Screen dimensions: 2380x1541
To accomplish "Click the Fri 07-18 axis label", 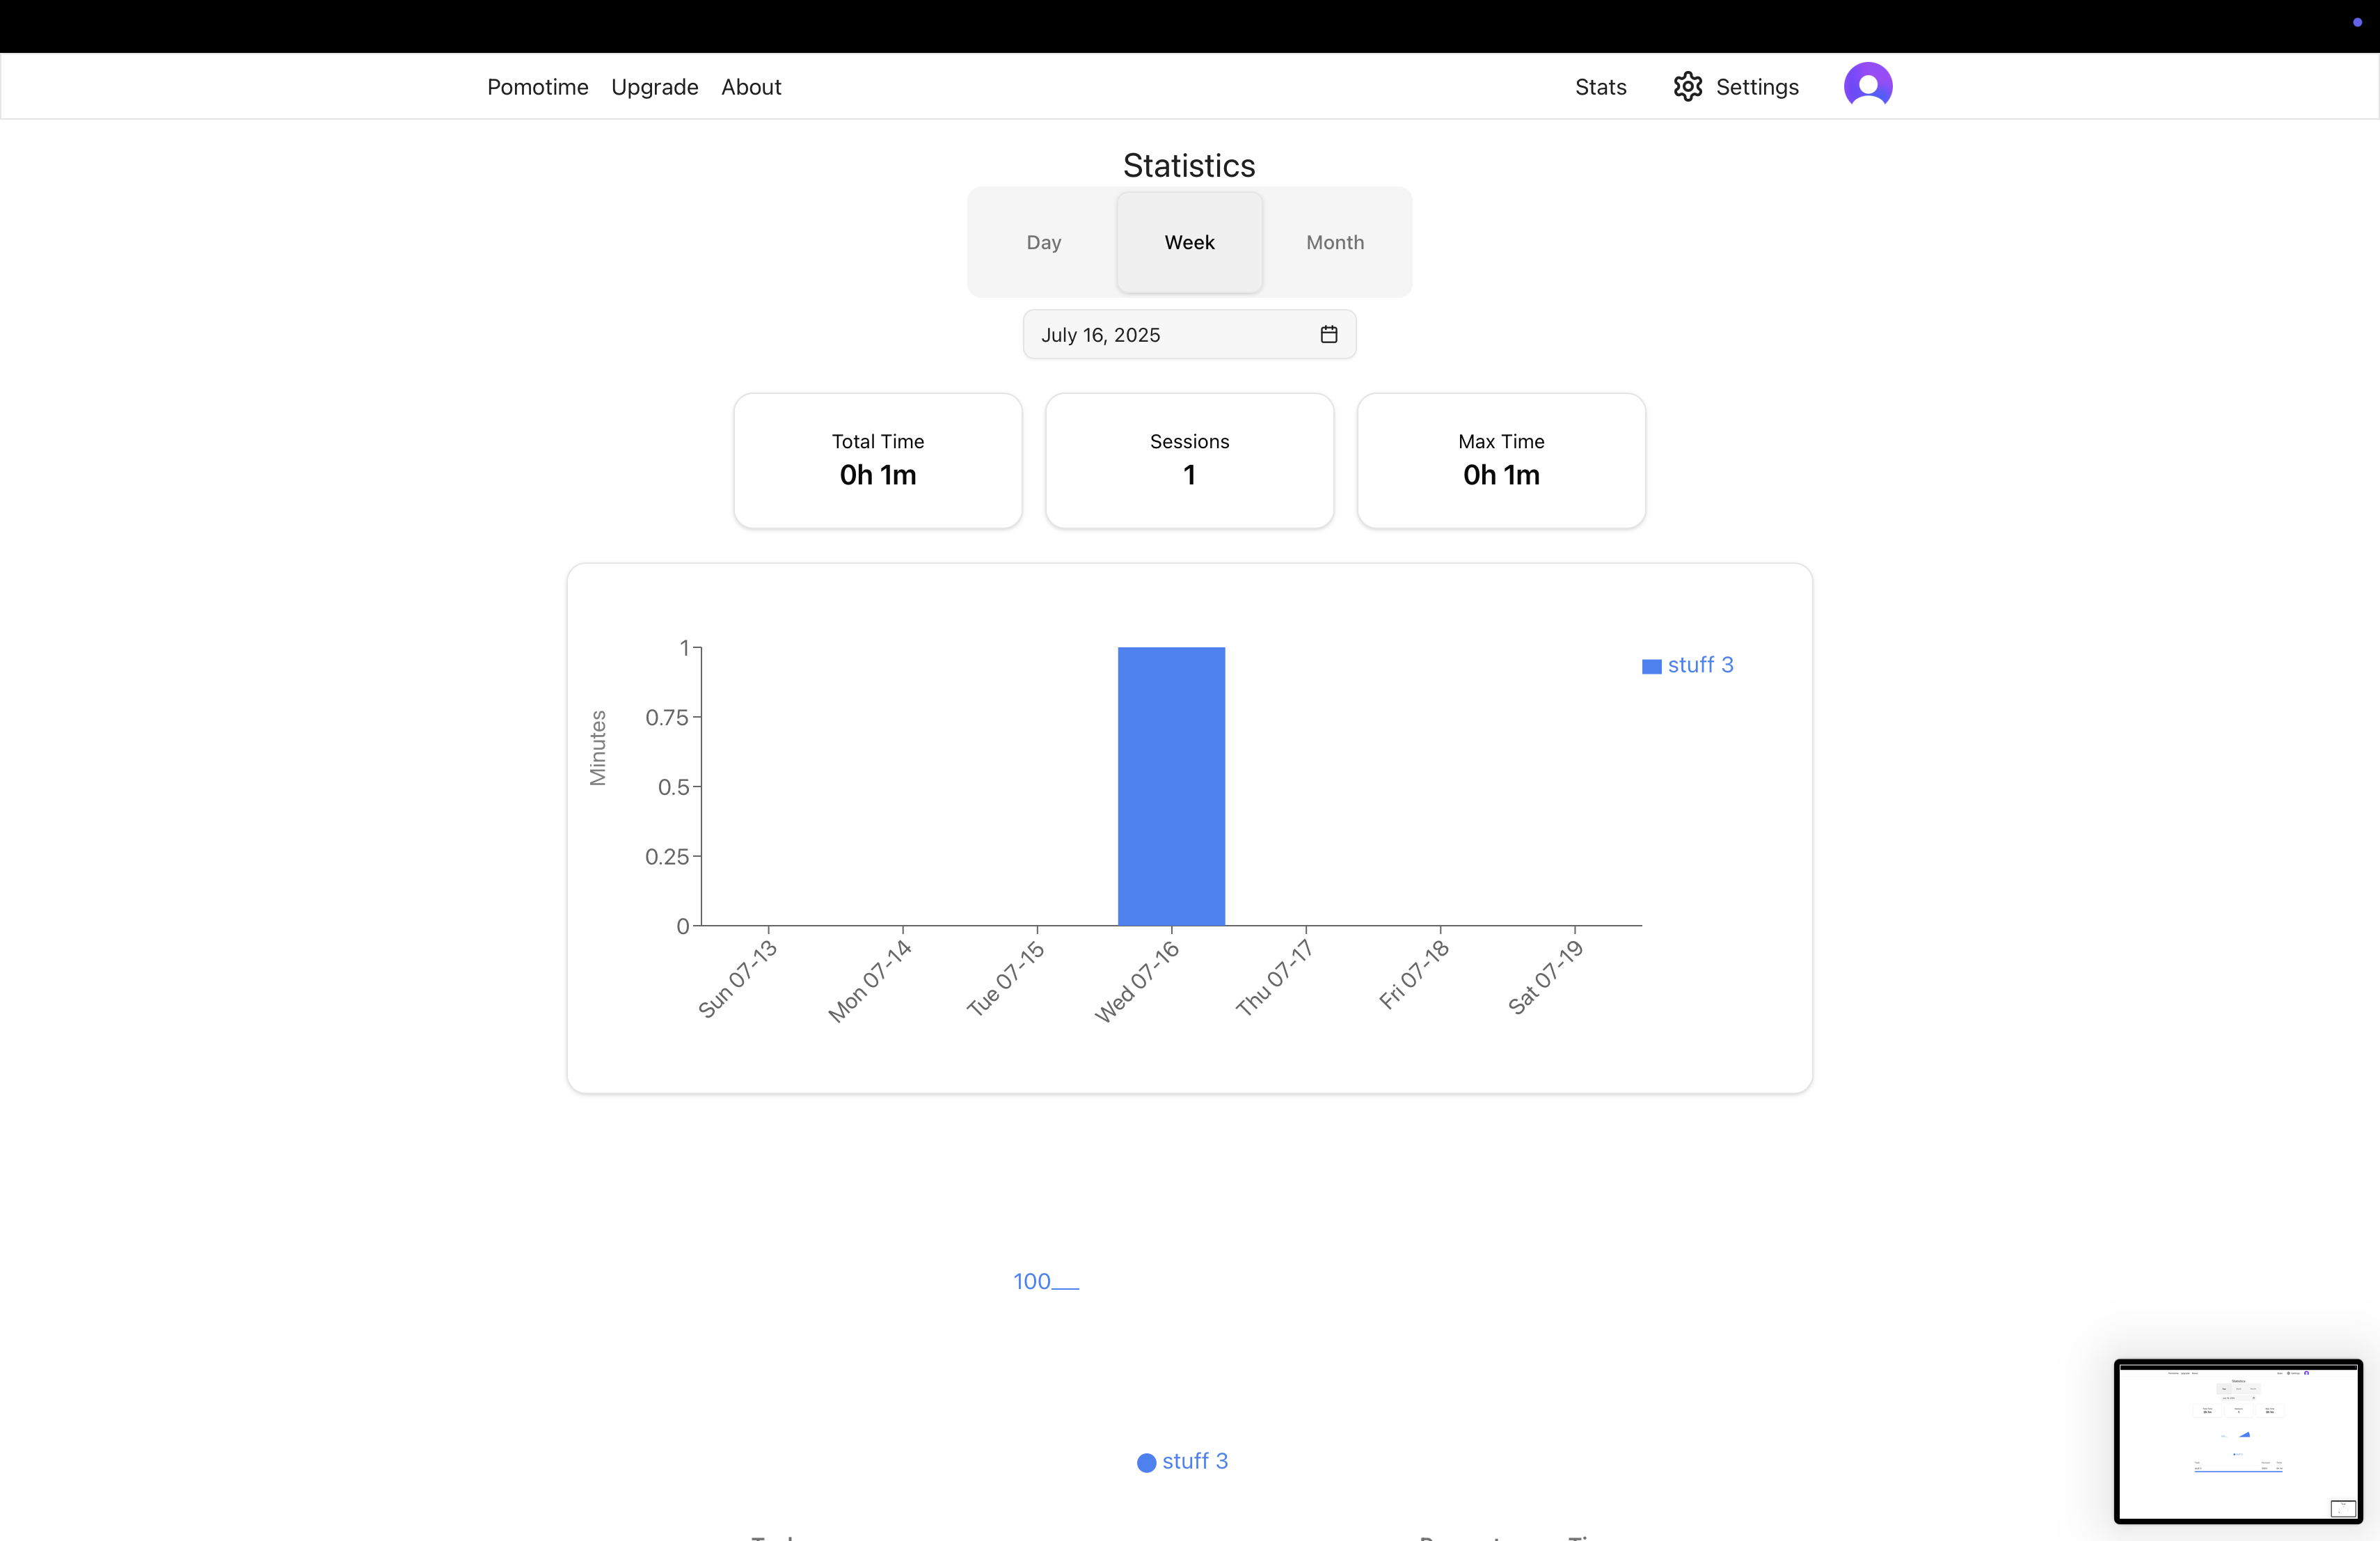I will click(1413, 974).
